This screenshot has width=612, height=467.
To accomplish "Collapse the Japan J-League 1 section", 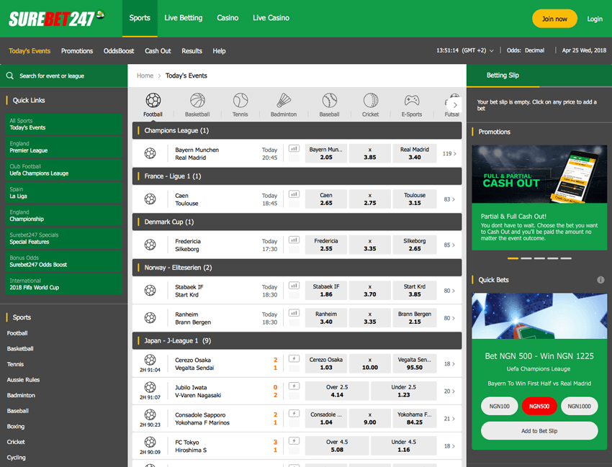I will click(297, 340).
